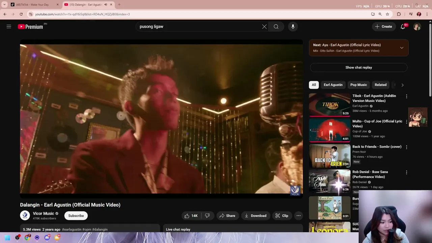
Task: Open Vicor Music channel name link
Action: [x=44, y=214]
